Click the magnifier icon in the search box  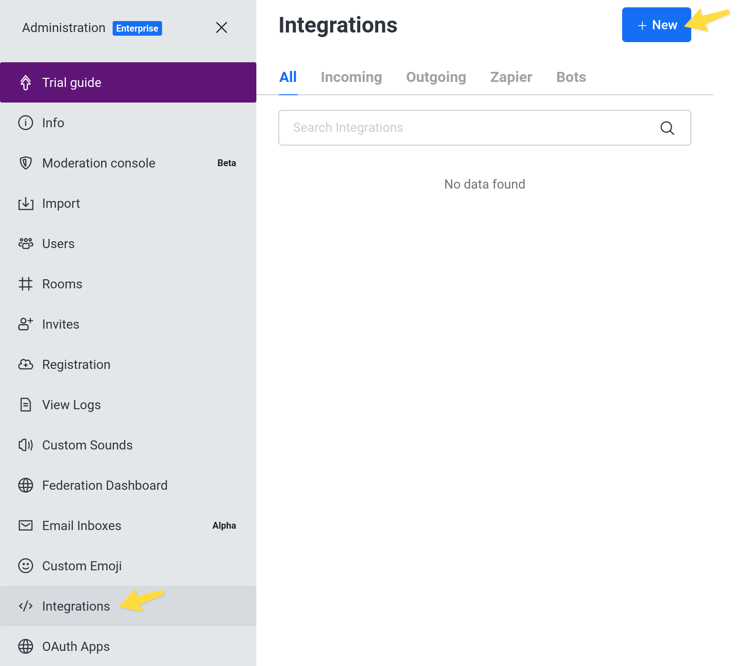tap(667, 128)
